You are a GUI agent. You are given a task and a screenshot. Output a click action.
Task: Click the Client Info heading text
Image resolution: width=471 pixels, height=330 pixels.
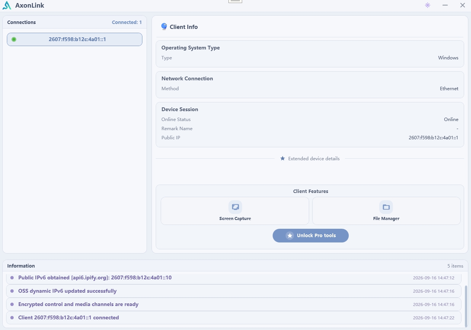184,27
